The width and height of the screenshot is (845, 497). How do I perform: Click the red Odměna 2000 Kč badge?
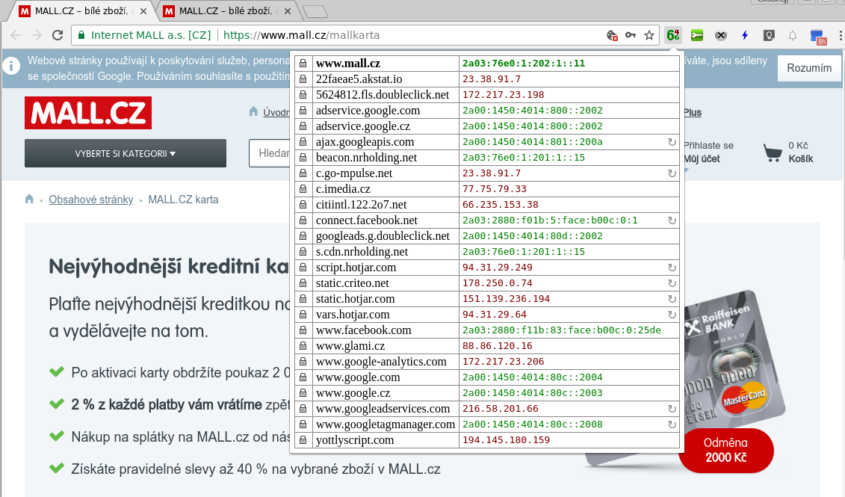tap(726, 450)
